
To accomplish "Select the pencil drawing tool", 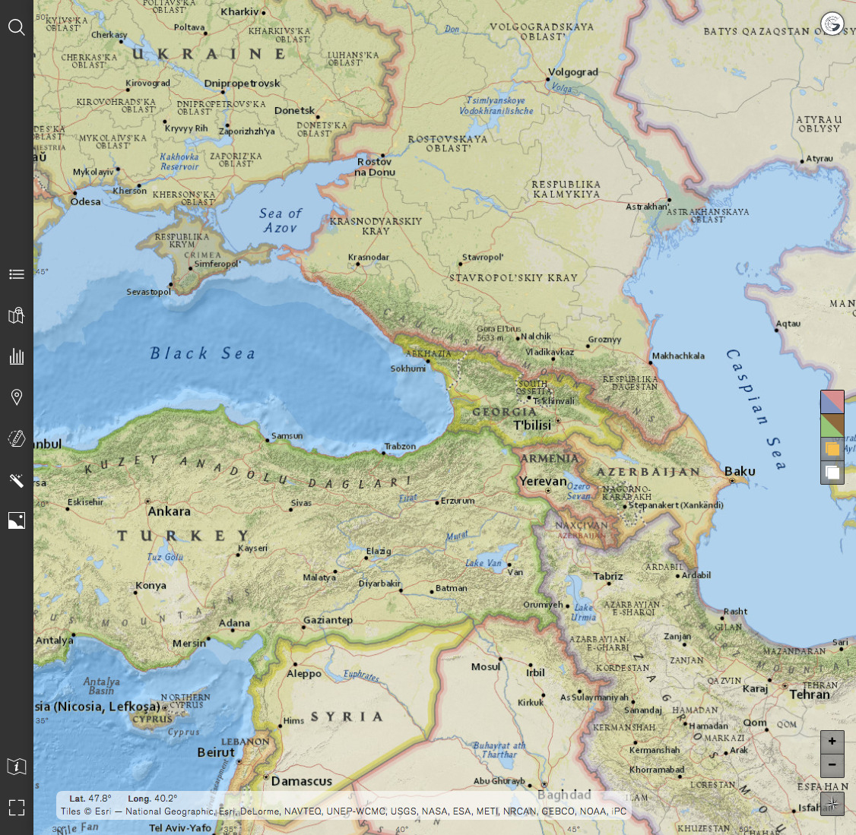I will (17, 438).
